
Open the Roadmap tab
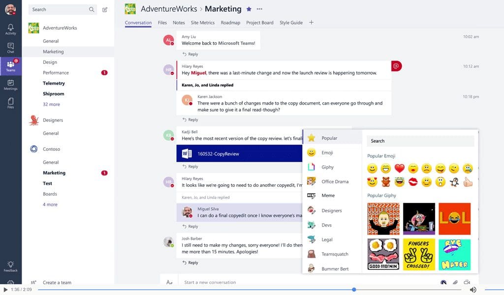pyautogui.click(x=230, y=23)
